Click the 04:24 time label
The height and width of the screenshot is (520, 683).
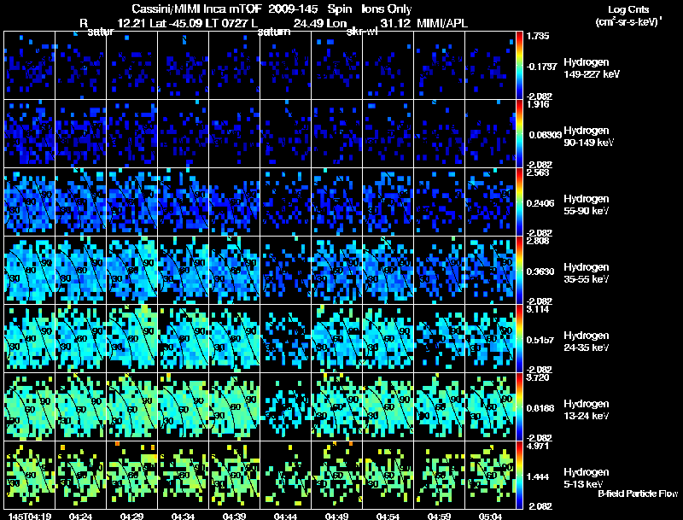80,517
